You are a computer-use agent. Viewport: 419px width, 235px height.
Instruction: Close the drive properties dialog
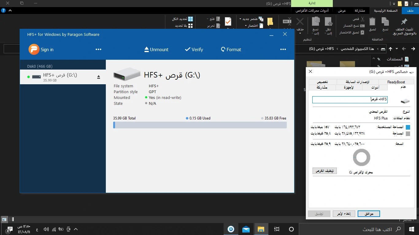[310, 71]
